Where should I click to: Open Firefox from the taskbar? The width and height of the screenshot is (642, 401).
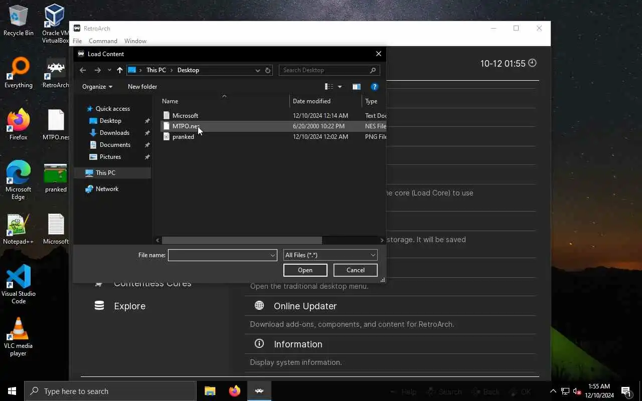pyautogui.click(x=234, y=391)
